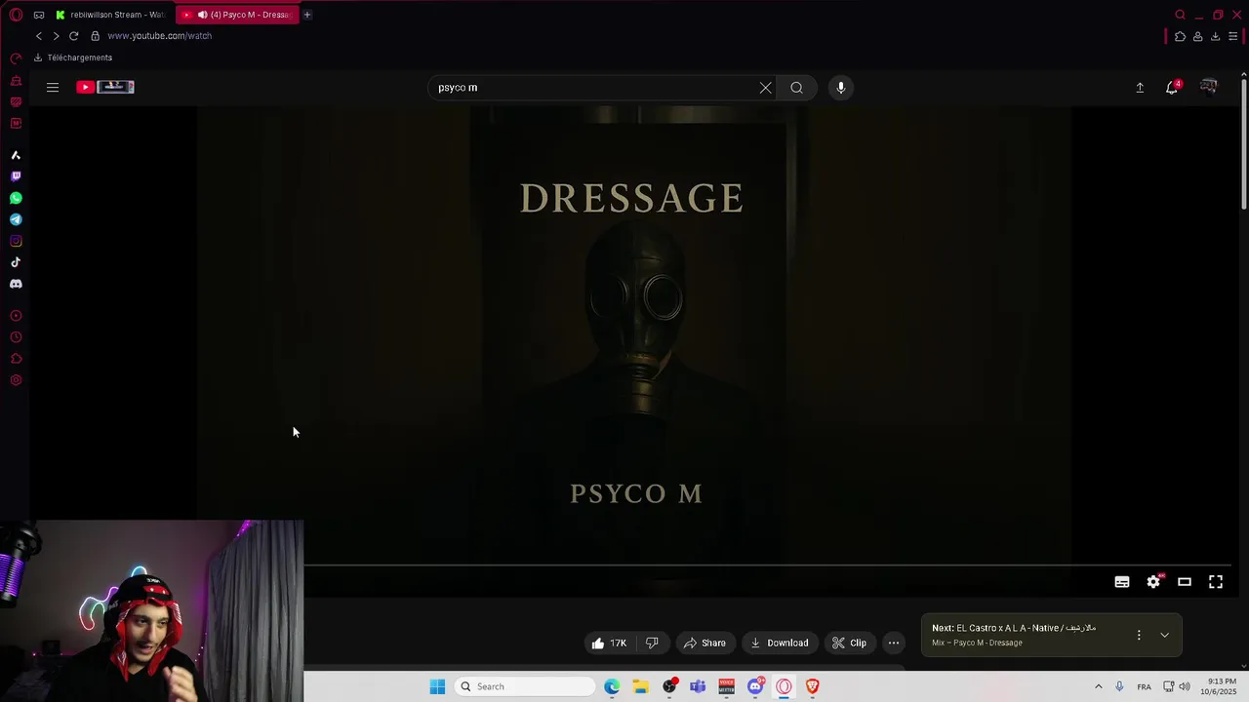Open WhatsApp in the Opera sidebar
The width and height of the screenshot is (1249, 702).
pos(16,198)
